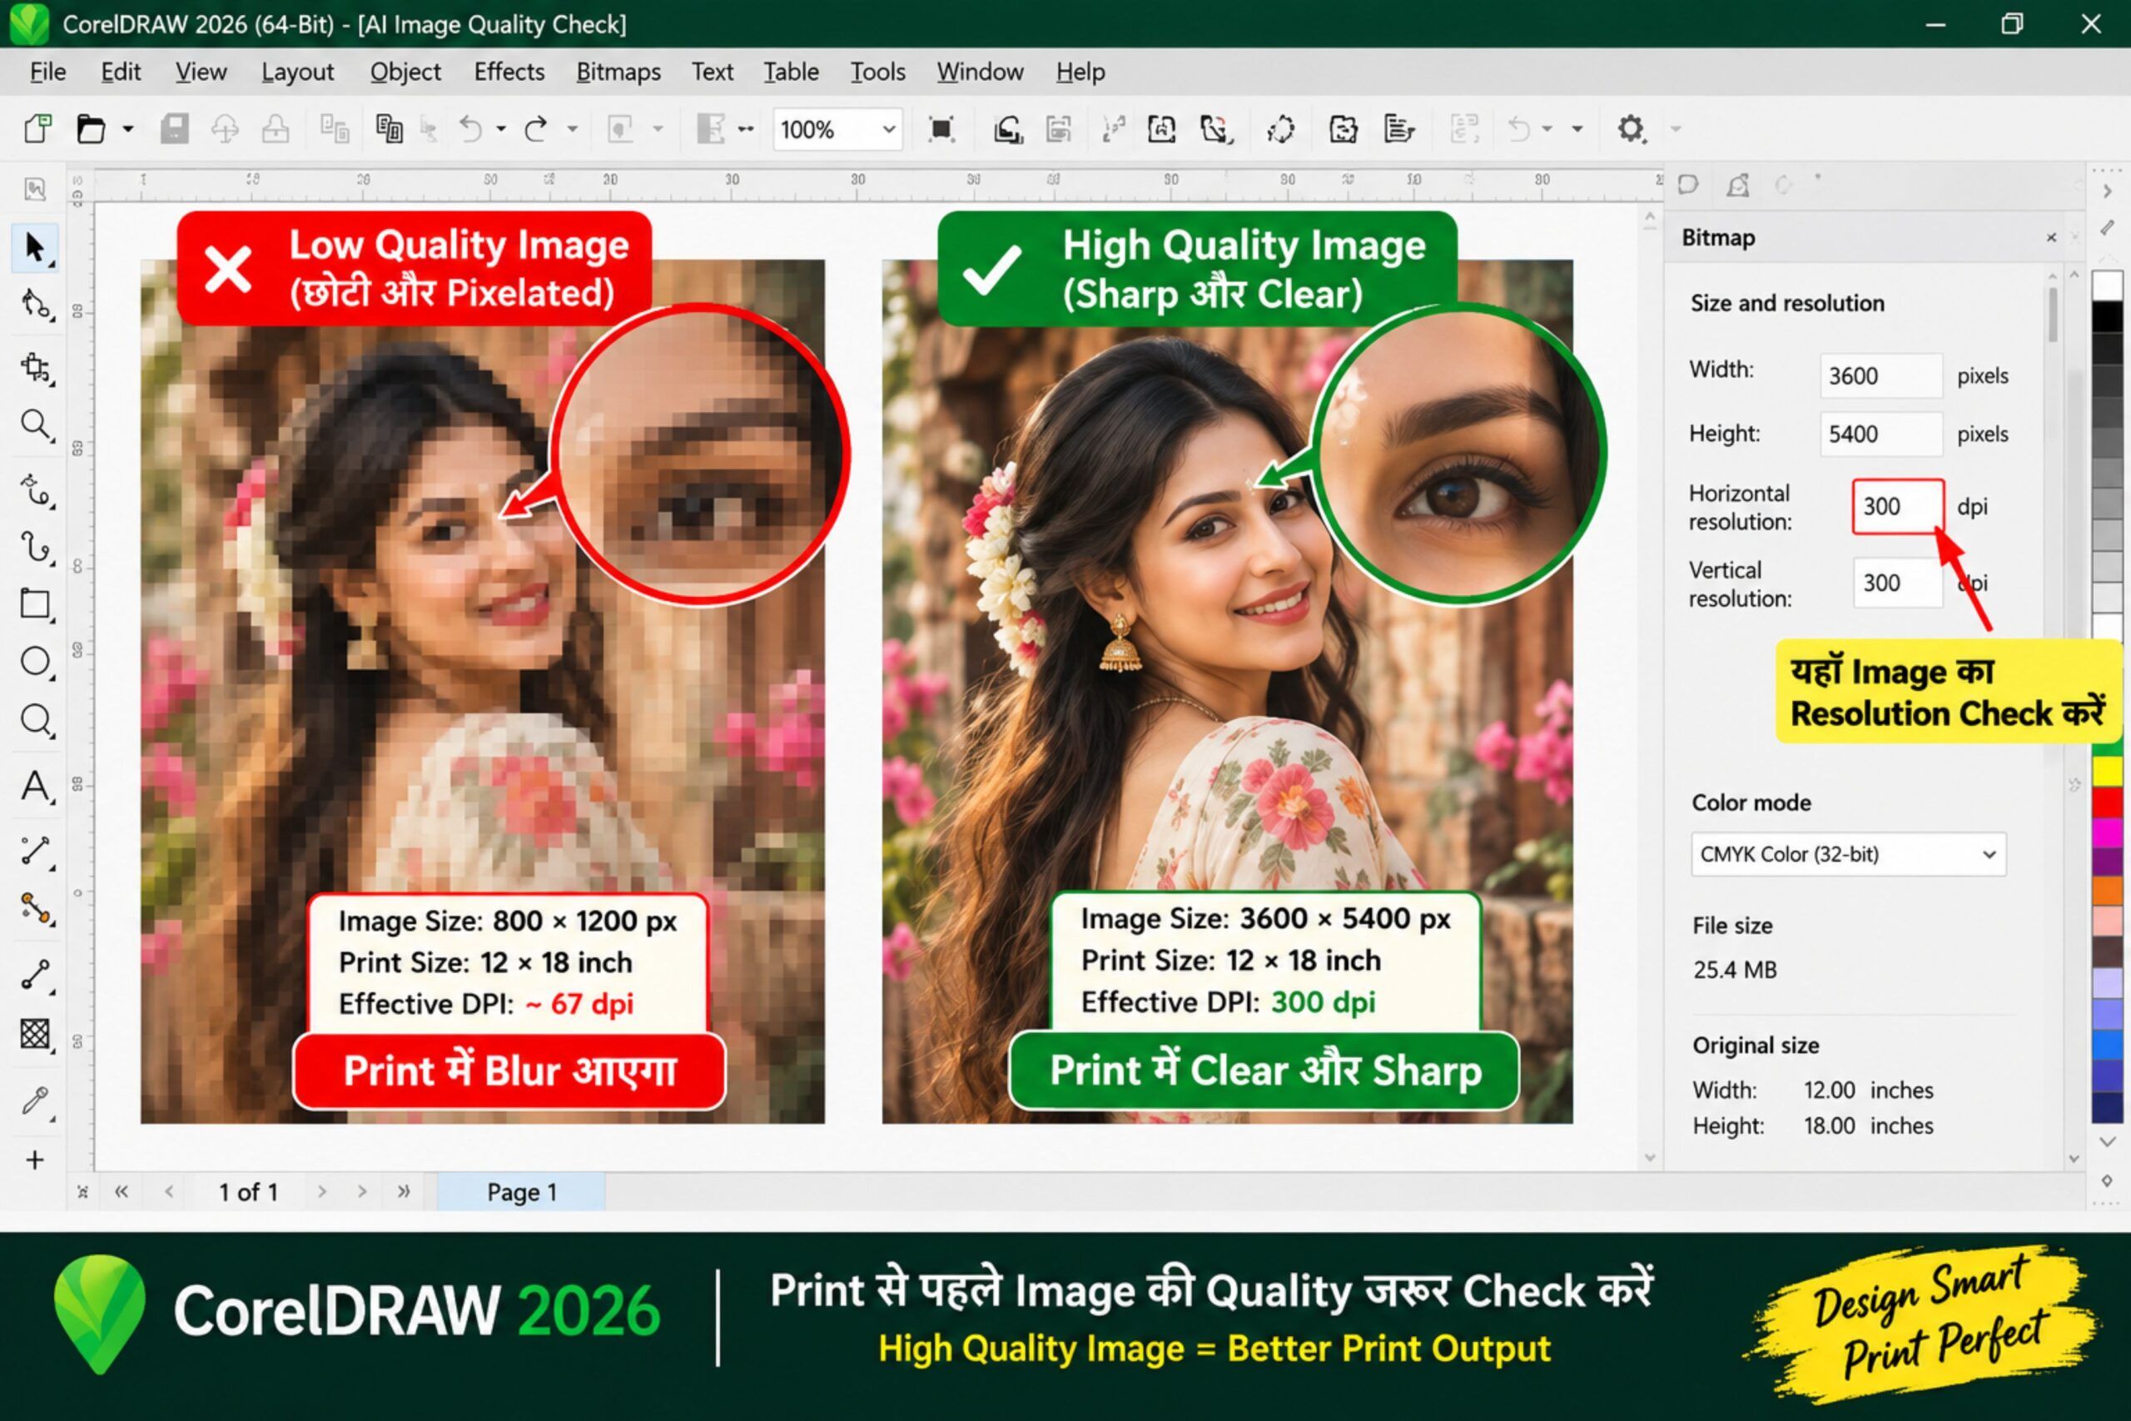Open the Color mode CMYK dropdown

1848,854
